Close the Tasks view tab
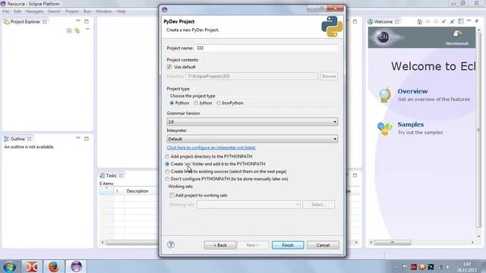The image size is (486, 273). [x=121, y=175]
